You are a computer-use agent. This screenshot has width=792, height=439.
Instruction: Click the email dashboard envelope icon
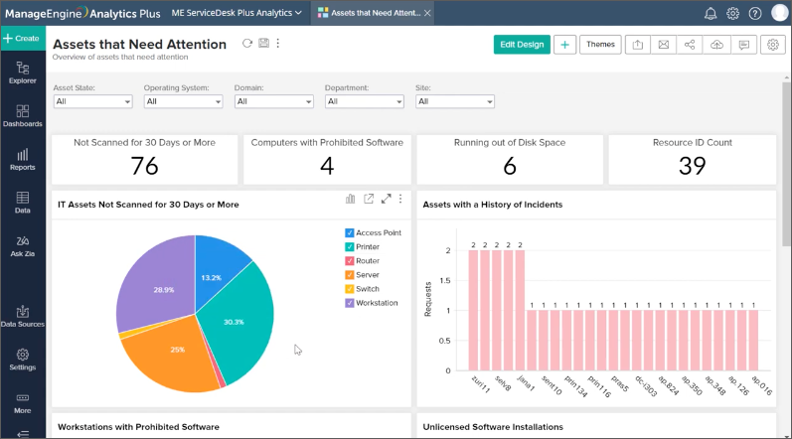coord(663,45)
